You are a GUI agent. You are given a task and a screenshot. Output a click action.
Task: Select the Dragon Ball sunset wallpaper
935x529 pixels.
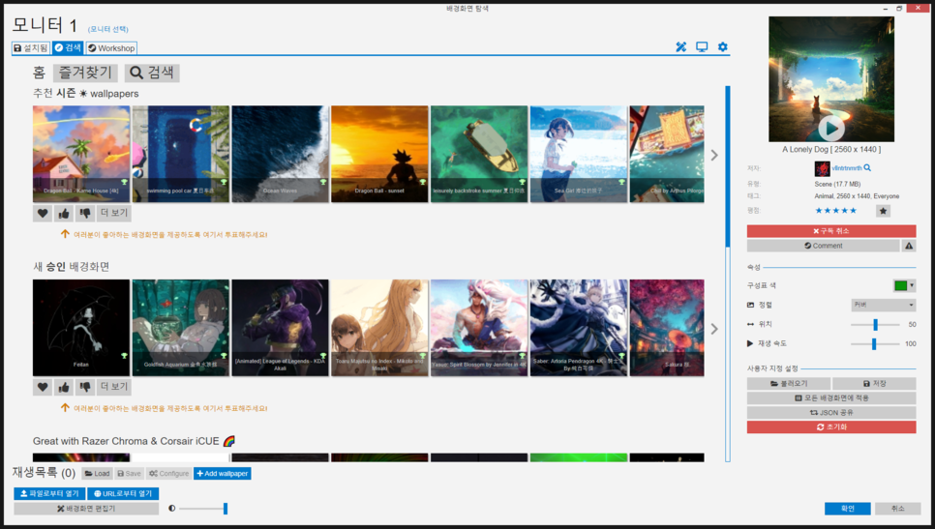(x=379, y=155)
